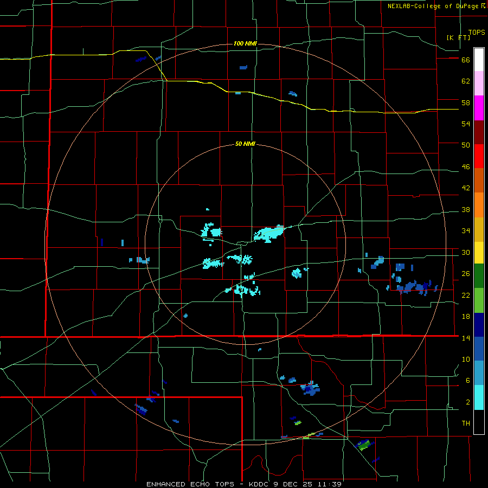Click the white swatch in the tops legend
The image size is (488, 488).
(479, 60)
